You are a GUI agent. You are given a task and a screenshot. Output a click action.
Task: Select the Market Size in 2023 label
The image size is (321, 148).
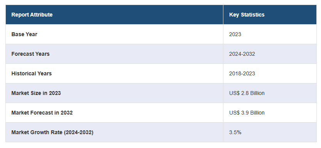[x=36, y=93]
